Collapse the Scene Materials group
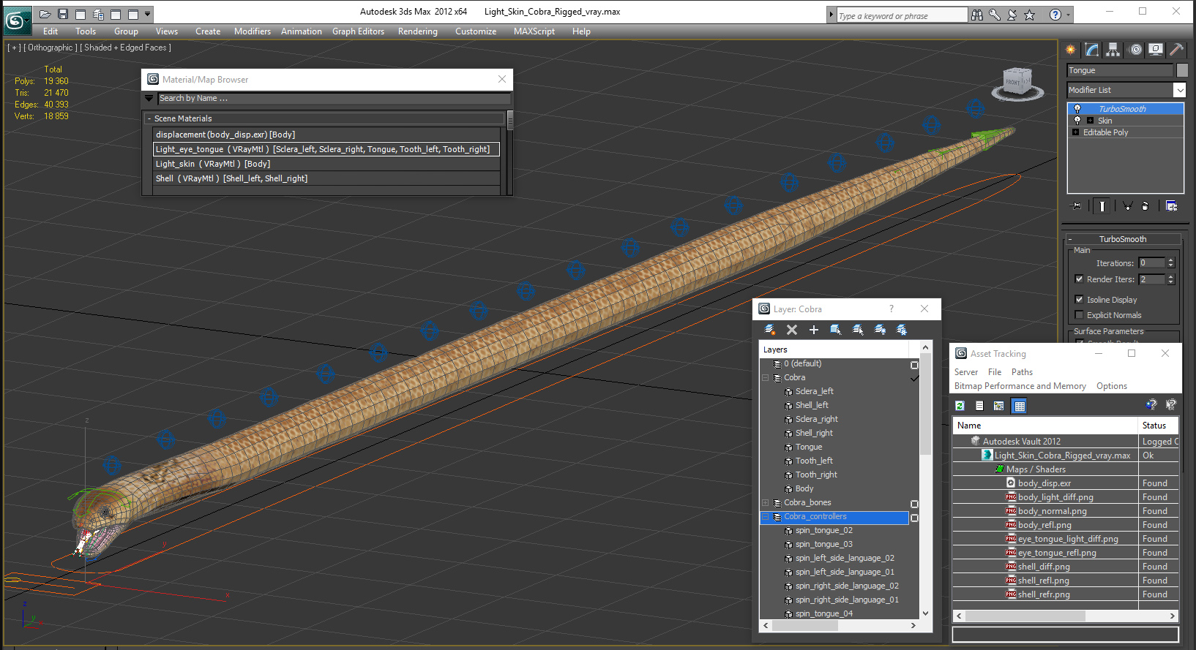This screenshot has height=650, width=1196. coord(149,118)
